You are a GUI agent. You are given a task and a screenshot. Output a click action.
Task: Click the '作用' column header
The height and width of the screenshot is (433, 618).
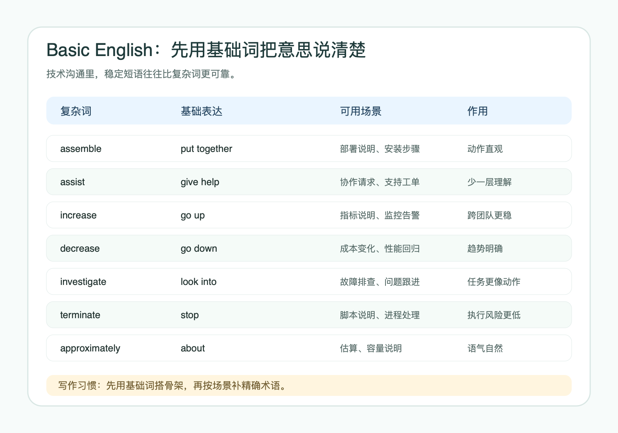pyautogui.click(x=478, y=111)
